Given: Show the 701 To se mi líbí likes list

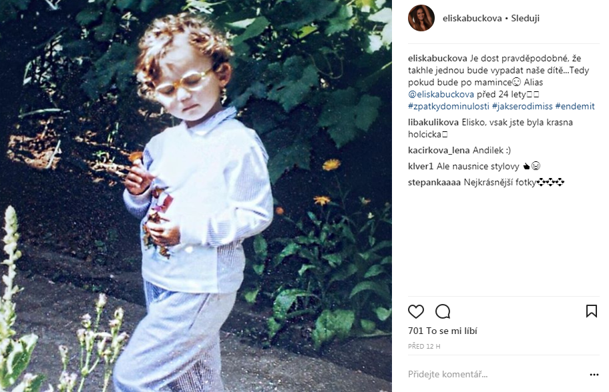Looking at the screenshot, I should [x=442, y=331].
